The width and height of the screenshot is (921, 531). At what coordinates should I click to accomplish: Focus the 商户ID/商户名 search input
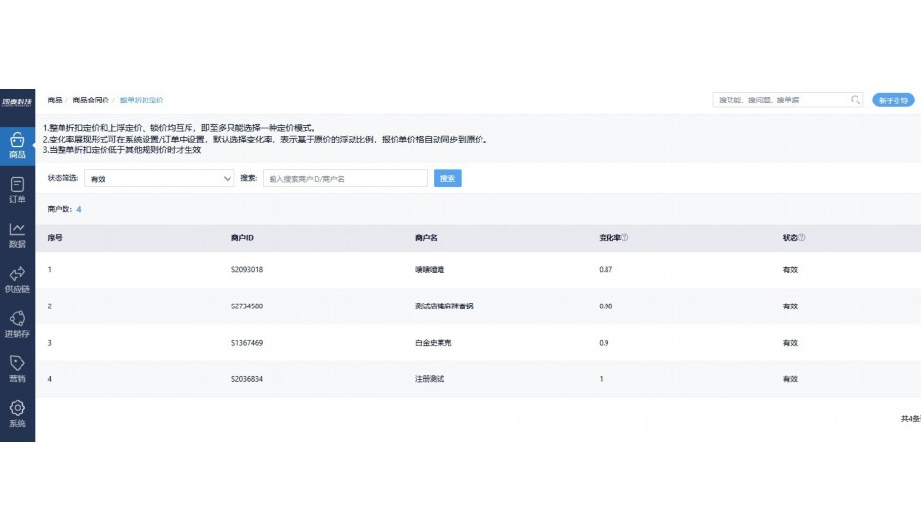pos(345,179)
